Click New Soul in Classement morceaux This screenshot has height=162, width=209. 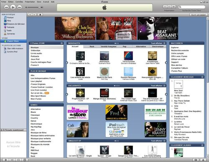click(x=178, y=91)
